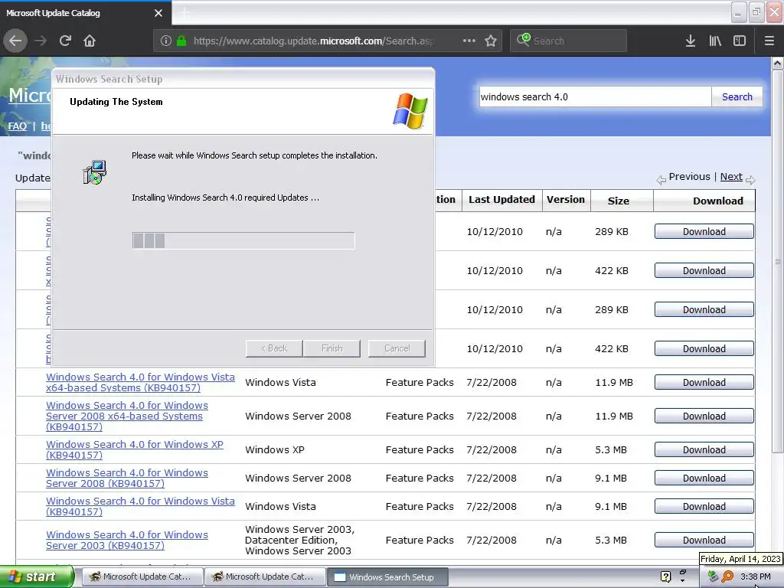
Task: Click the help question-mark tray icon
Action: [665, 577]
